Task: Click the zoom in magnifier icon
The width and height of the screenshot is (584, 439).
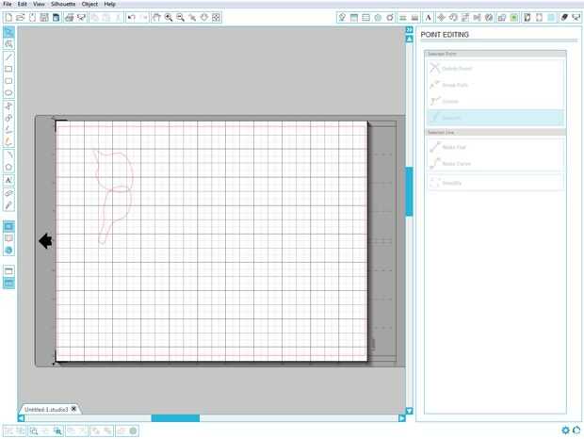Action: [x=169, y=17]
